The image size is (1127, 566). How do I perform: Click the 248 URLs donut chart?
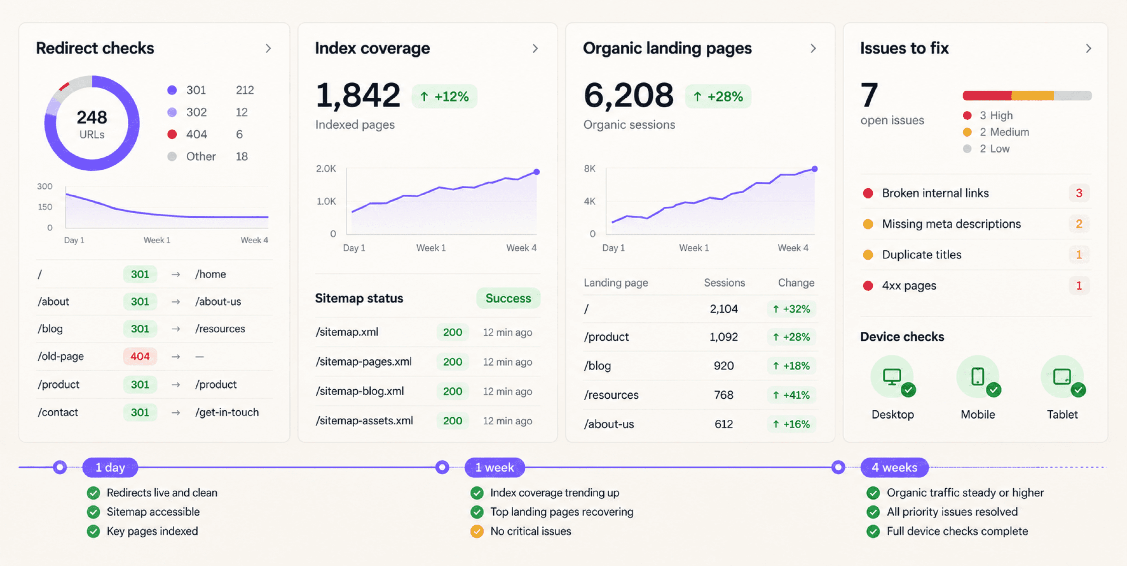(92, 123)
